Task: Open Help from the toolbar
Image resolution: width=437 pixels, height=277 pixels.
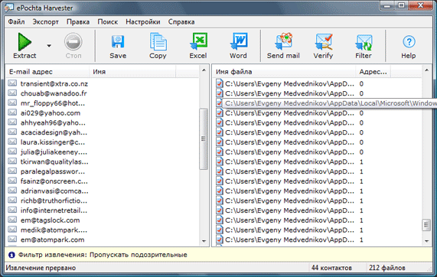Action: 409,46
